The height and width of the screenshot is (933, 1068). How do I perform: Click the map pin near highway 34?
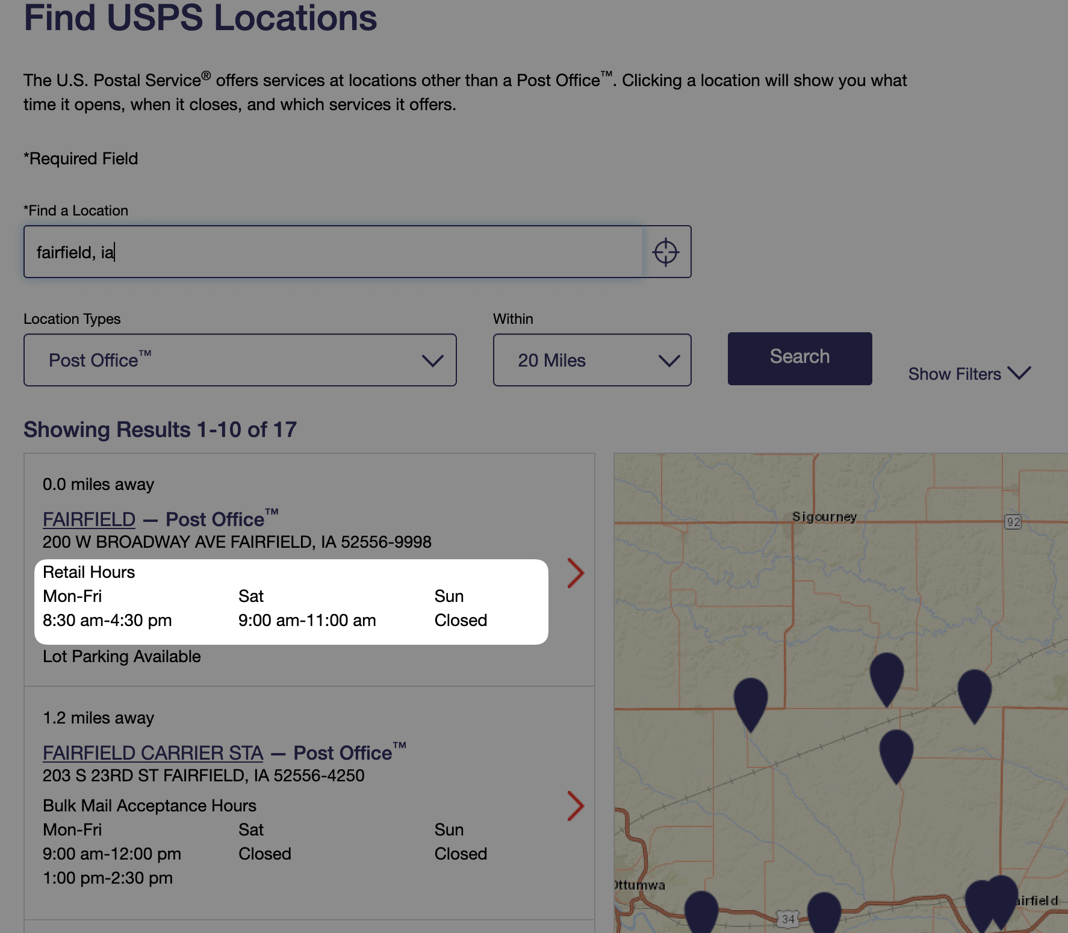click(x=824, y=913)
